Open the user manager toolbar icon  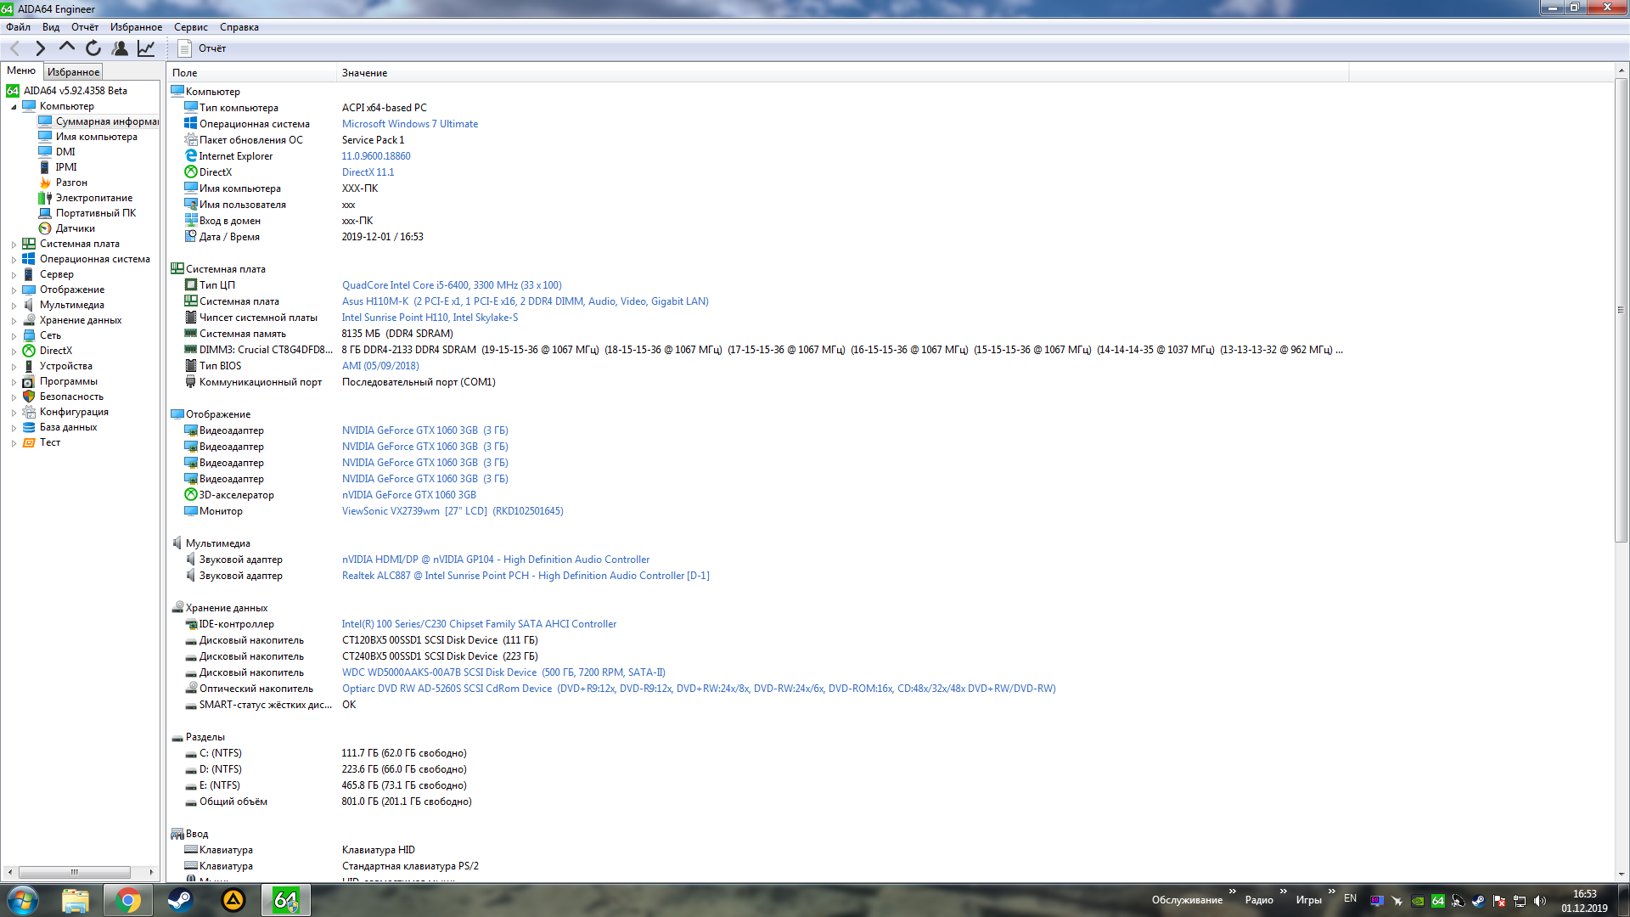point(120,48)
